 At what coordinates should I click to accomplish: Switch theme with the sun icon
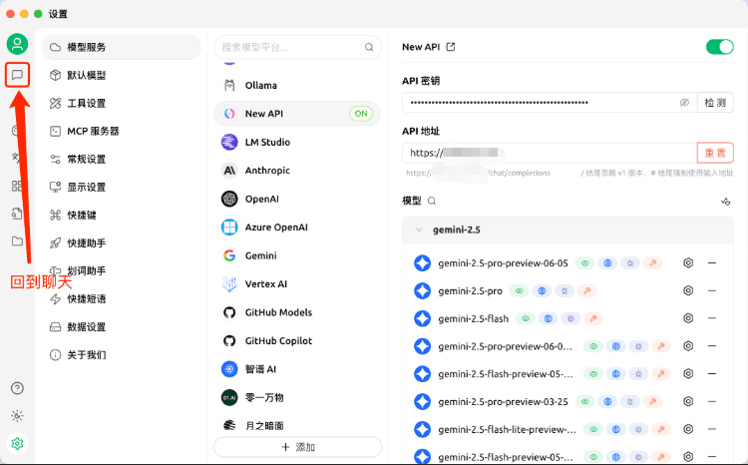pyautogui.click(x=17, y=416)
